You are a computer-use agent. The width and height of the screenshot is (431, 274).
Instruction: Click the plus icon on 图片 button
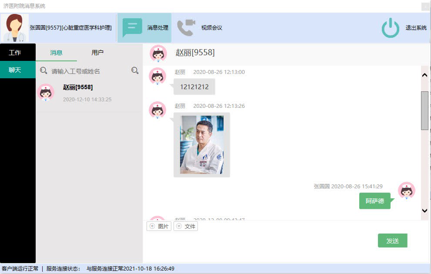152,226
